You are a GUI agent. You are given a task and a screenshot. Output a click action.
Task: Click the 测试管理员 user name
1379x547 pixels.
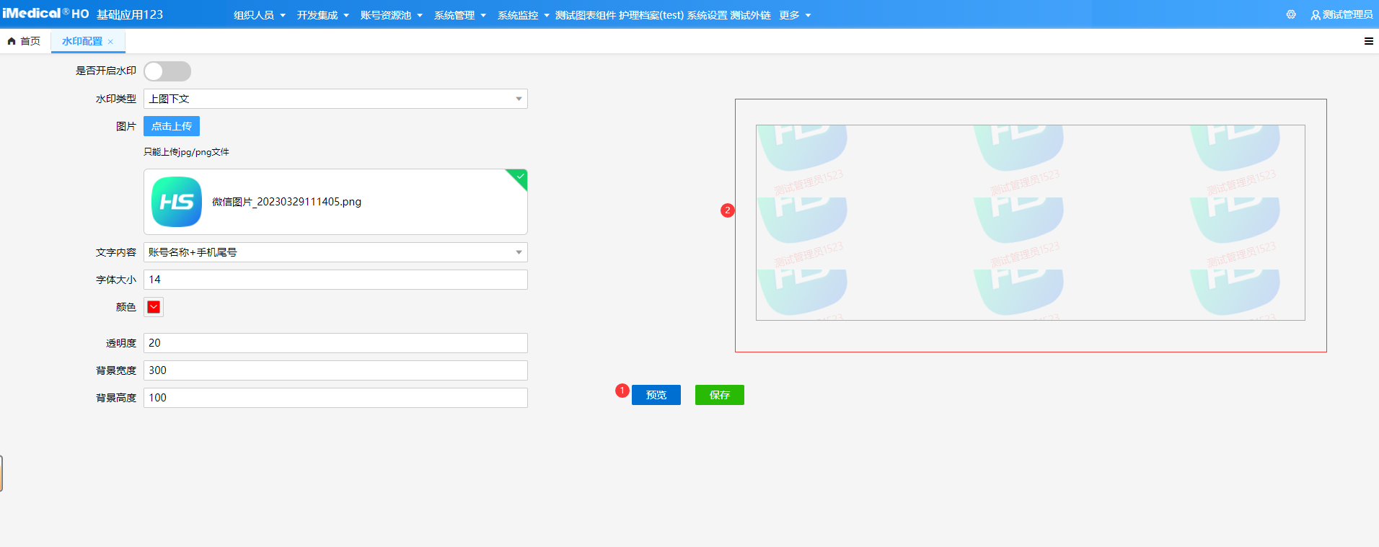pyautogui.click(x=1347, y=15)
